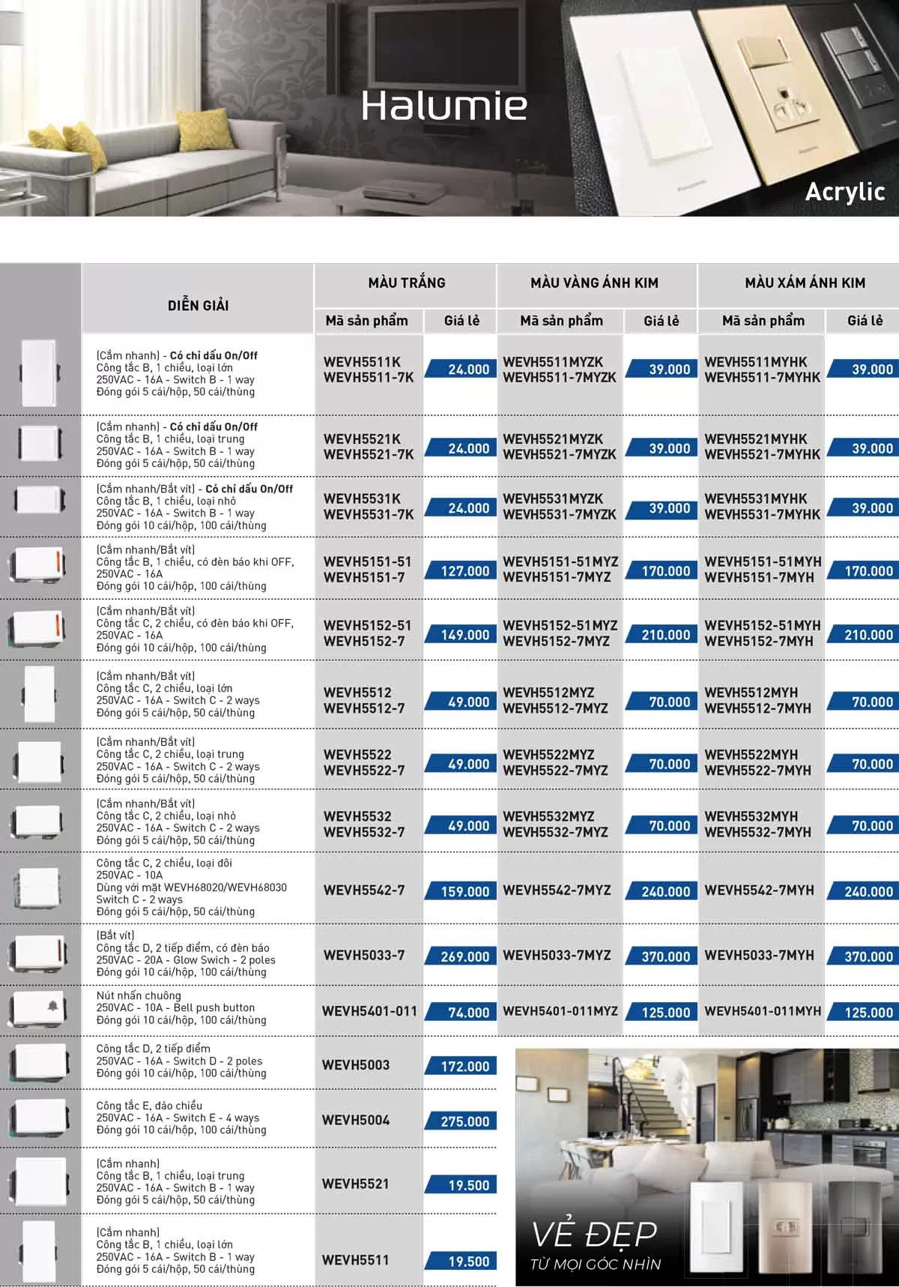This screenshot has width=899, height=1287.
Task: Click the switch image for WEVH5004 row
Action: tap(40, 1118)
